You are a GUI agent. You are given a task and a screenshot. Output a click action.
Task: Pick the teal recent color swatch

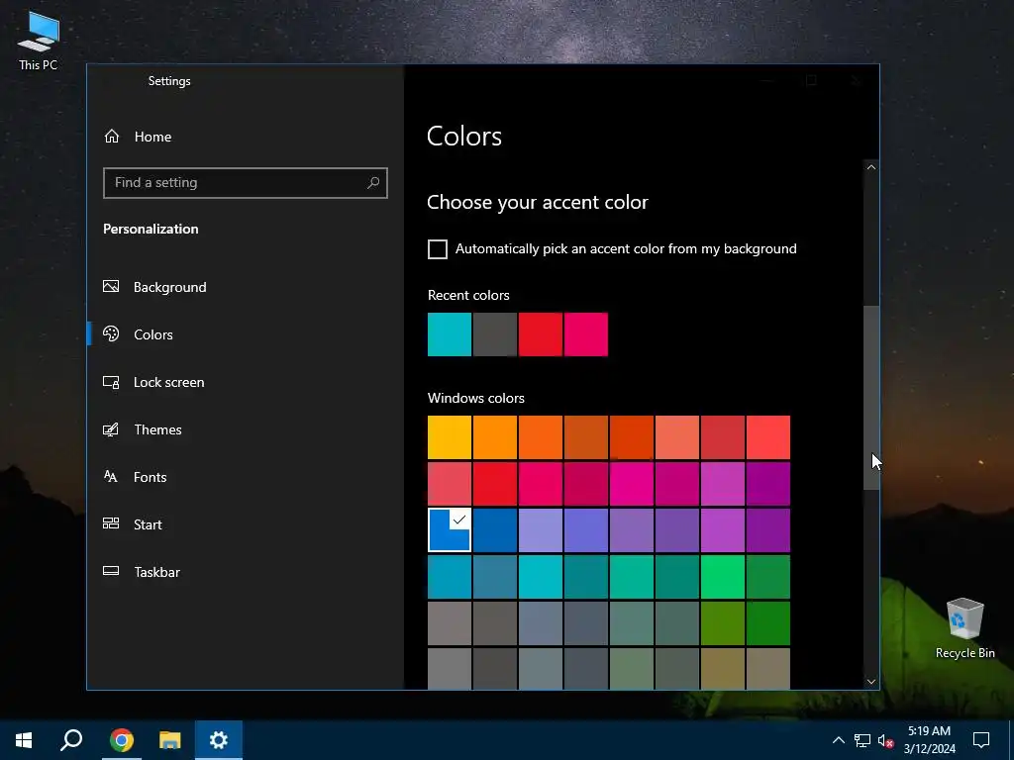click(x=450, y=334)
